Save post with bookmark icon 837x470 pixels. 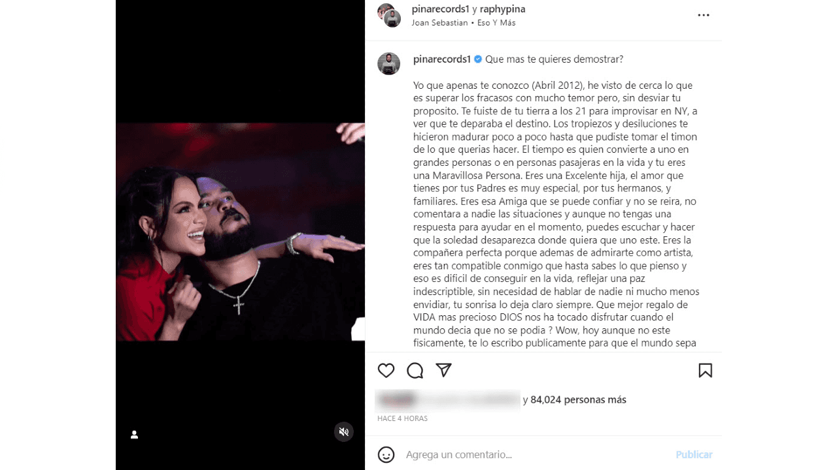[x=705, y=371]
